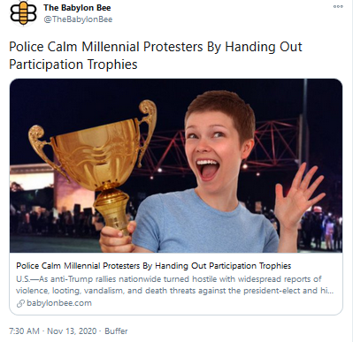353x342 pixels.
Task: Select the tweet's first line 'Police Calm Millennial Protesters'
Action: point(106,47)
